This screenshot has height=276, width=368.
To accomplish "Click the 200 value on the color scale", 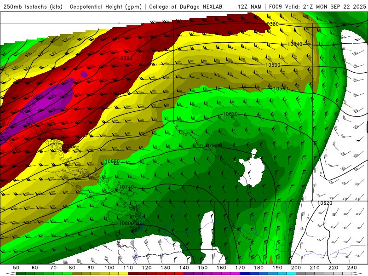I will pyautogui.click(x=296, y=268).
